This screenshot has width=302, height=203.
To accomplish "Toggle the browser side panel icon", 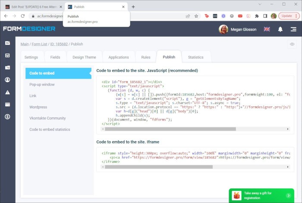I will tap(265, 16).
